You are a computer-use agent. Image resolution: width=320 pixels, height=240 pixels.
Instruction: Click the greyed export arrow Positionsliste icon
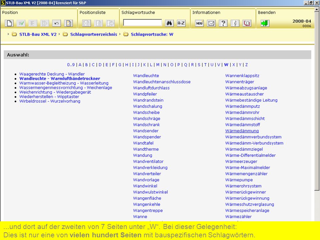110,23
